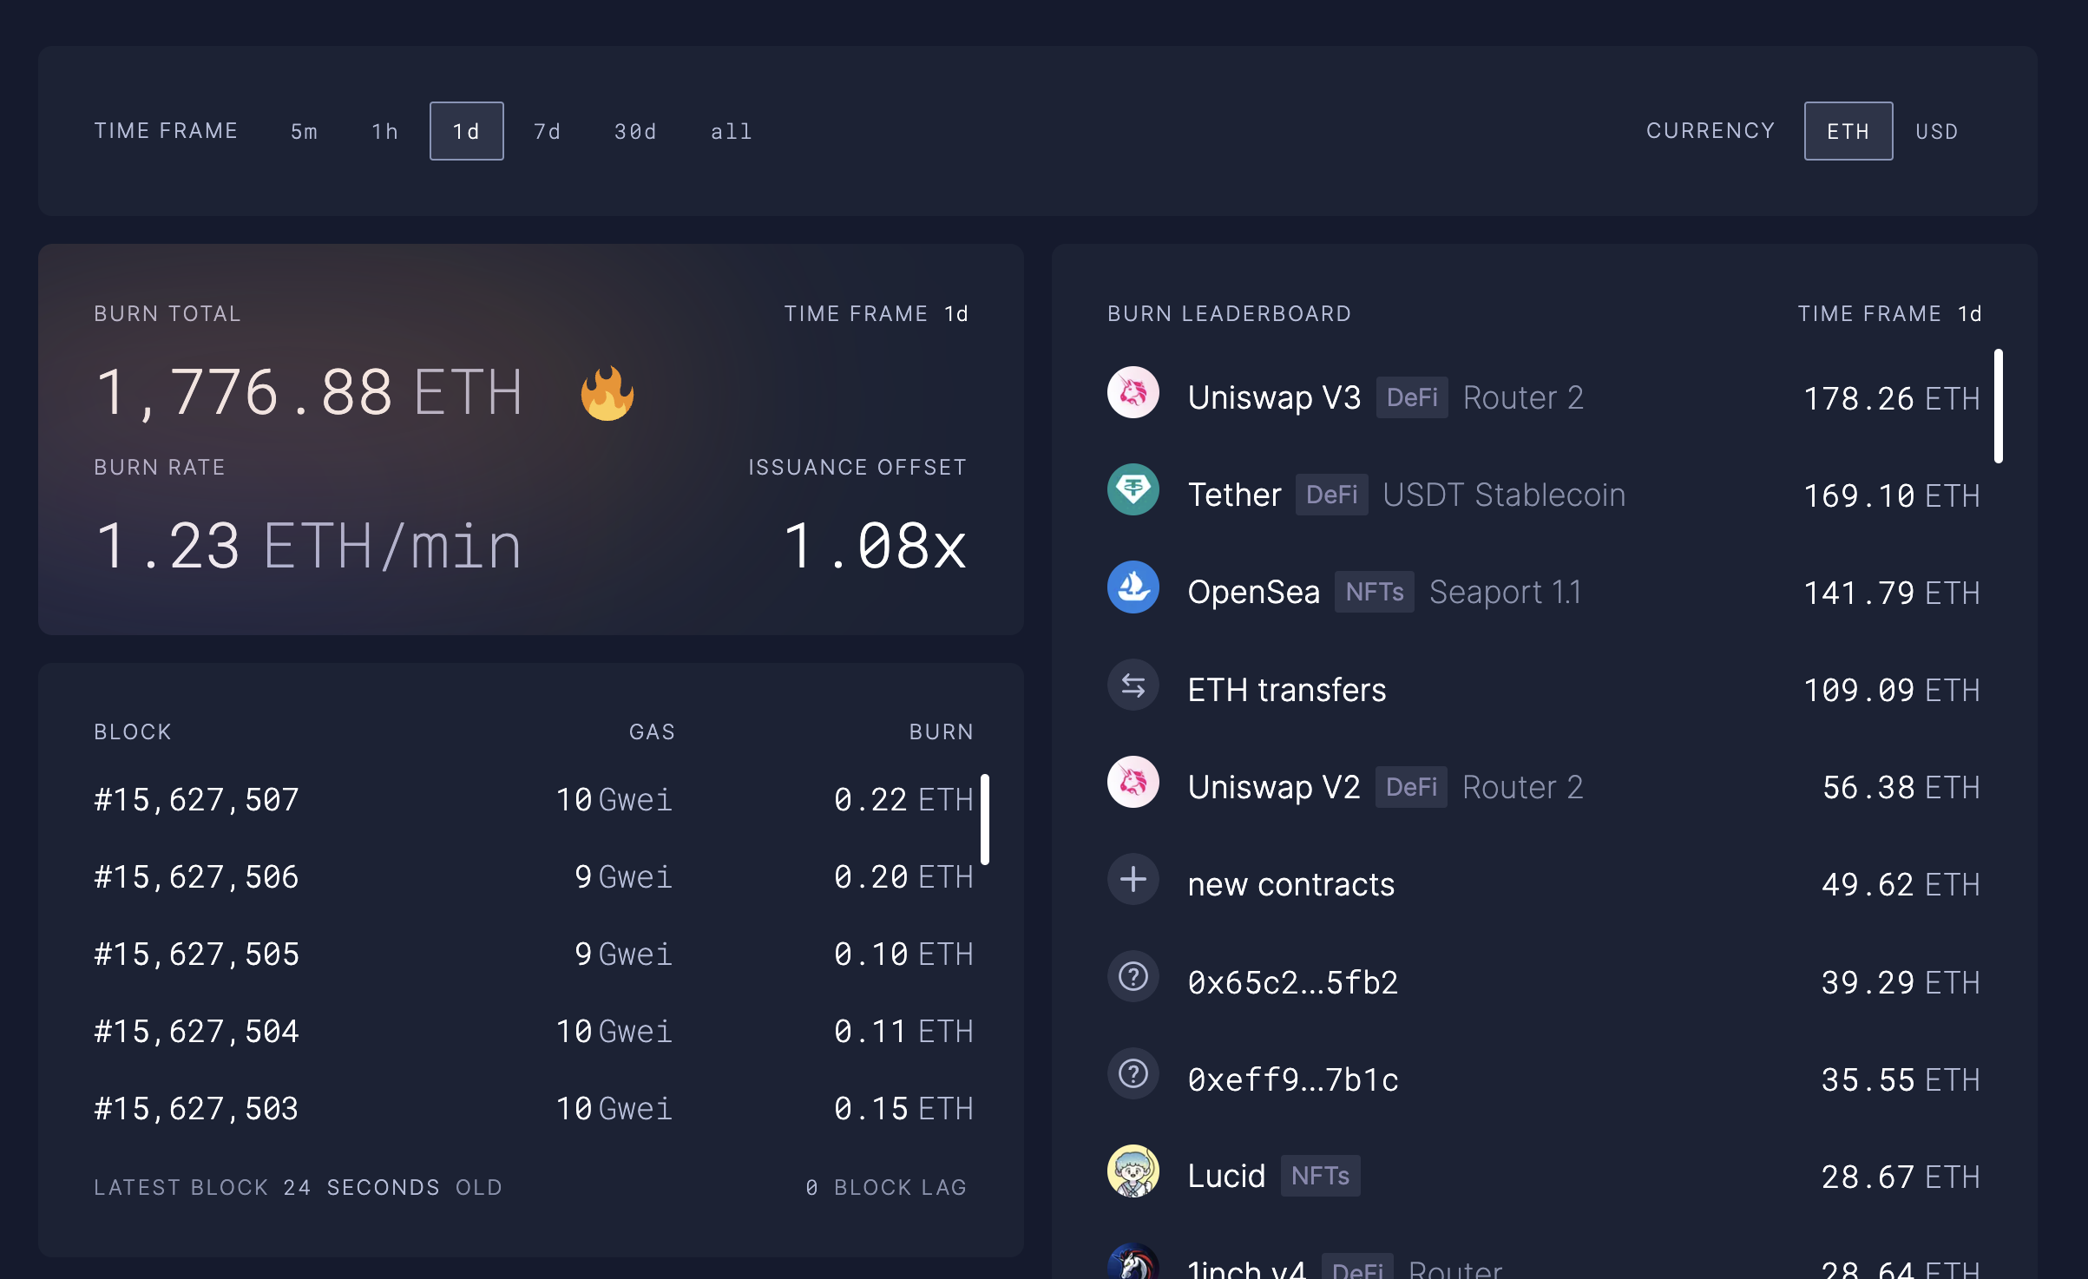Click the burn leaderboard scrollbar
2088x1279 pixels.
pyautogui.click(x=1998, y=406)
